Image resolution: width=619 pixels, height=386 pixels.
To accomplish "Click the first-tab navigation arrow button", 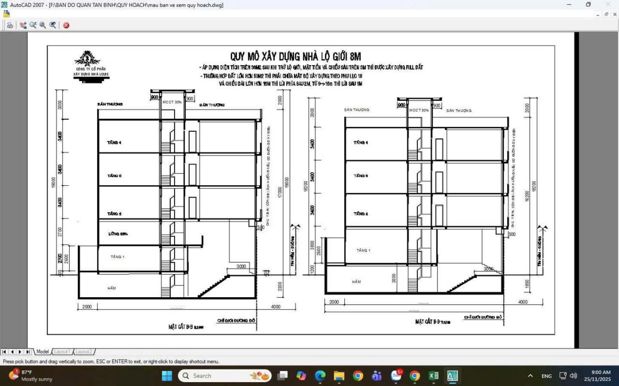I will coord(4,351).
